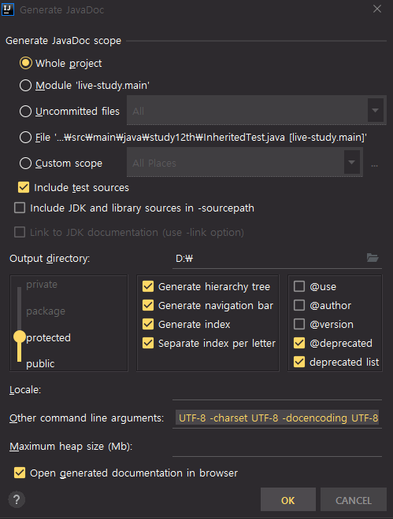Browse for output directory with folder icon
The image size is (393, 519).
(373, 257)
